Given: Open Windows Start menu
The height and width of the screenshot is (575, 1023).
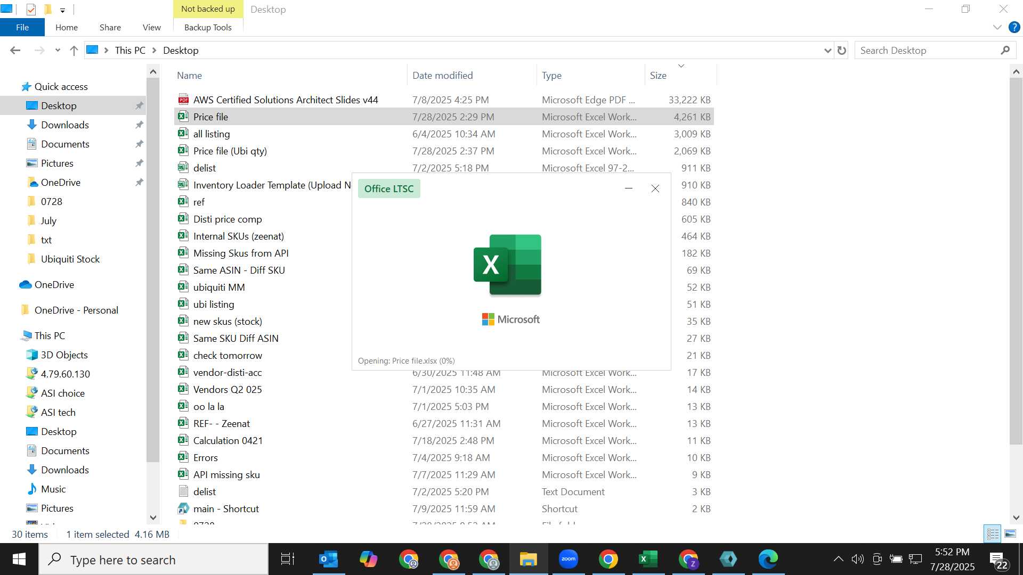Looking at the screenshot, I should pos(19,560).
